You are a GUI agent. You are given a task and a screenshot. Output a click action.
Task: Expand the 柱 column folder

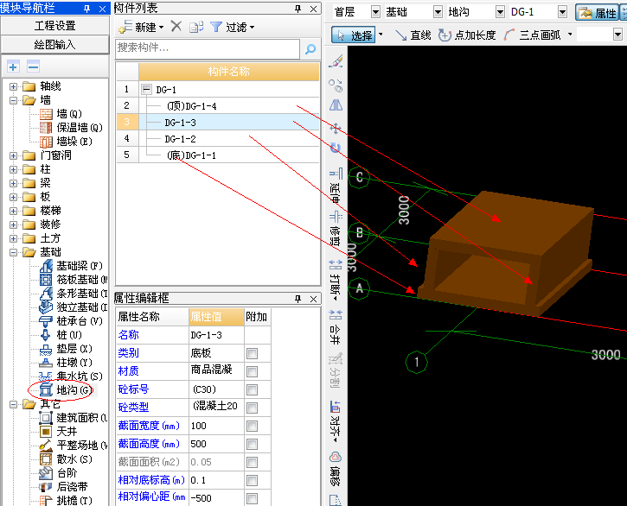13,169
